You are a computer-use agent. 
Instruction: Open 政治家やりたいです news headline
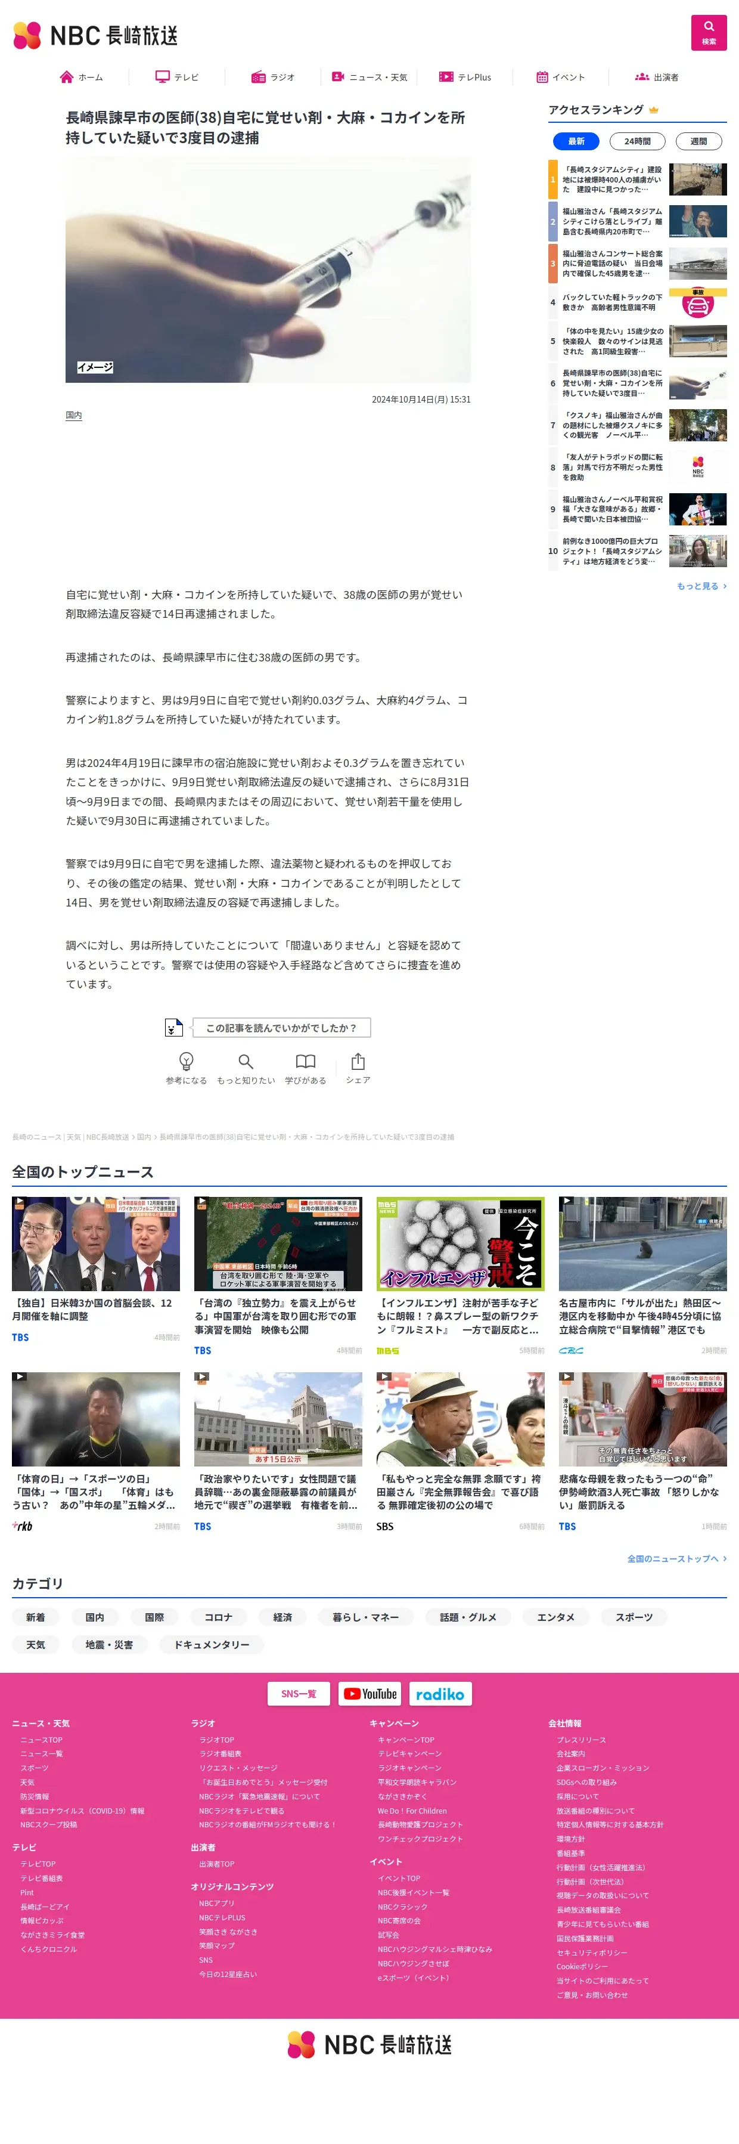(278, 1492)
